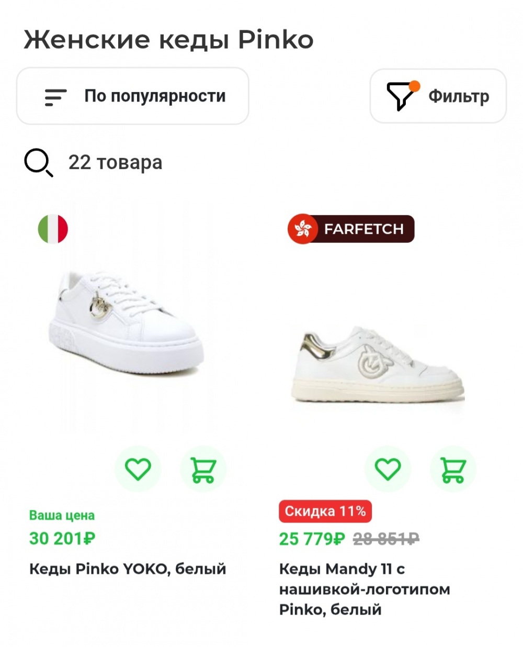This screenshot has width=523, height=647.
Task: Add Pinko YOKO sneakers to favorites
Action: (137, 469)
